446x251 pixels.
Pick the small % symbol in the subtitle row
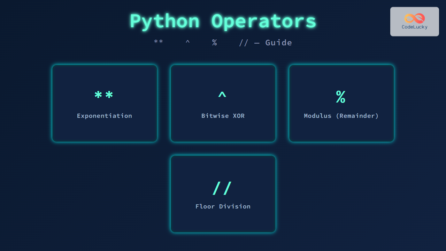point(215,43)
